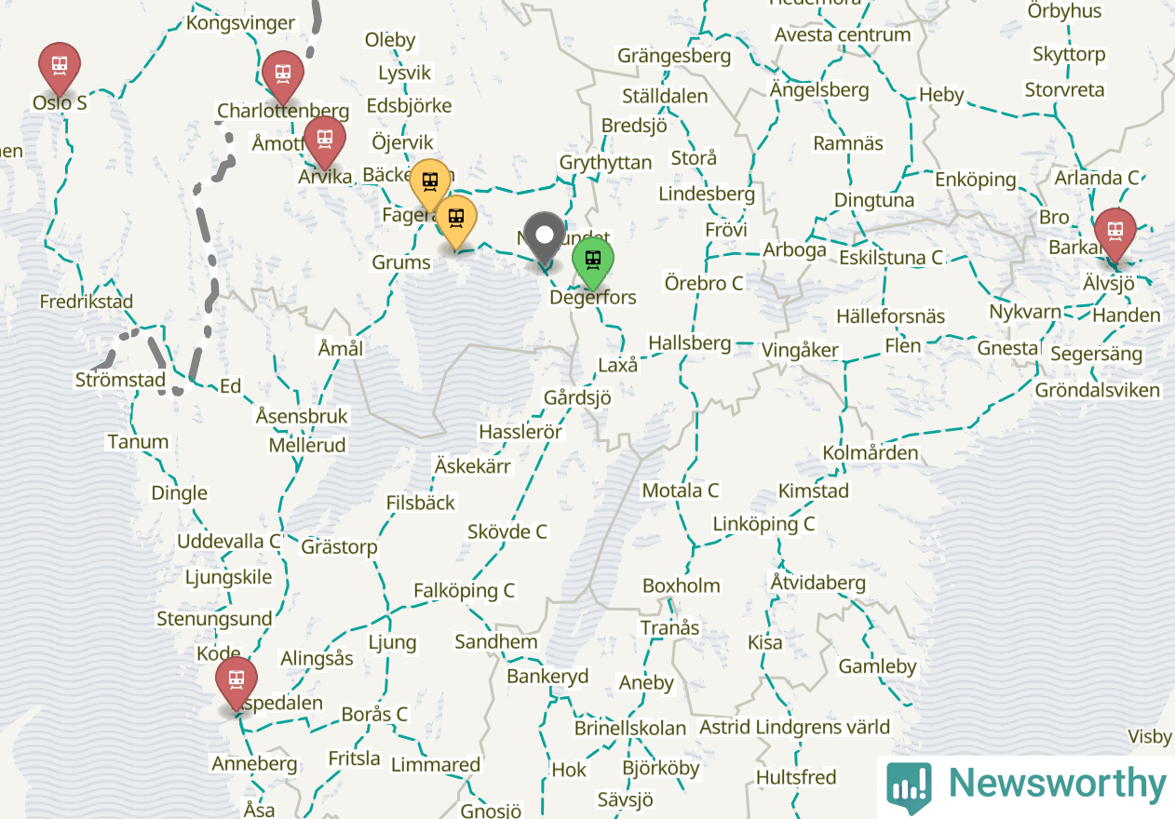
Task: Select the lower yellow train marker above Grums
Action: 456,220
